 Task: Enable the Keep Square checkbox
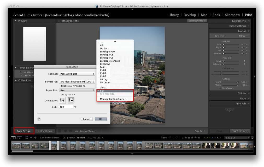220,88
